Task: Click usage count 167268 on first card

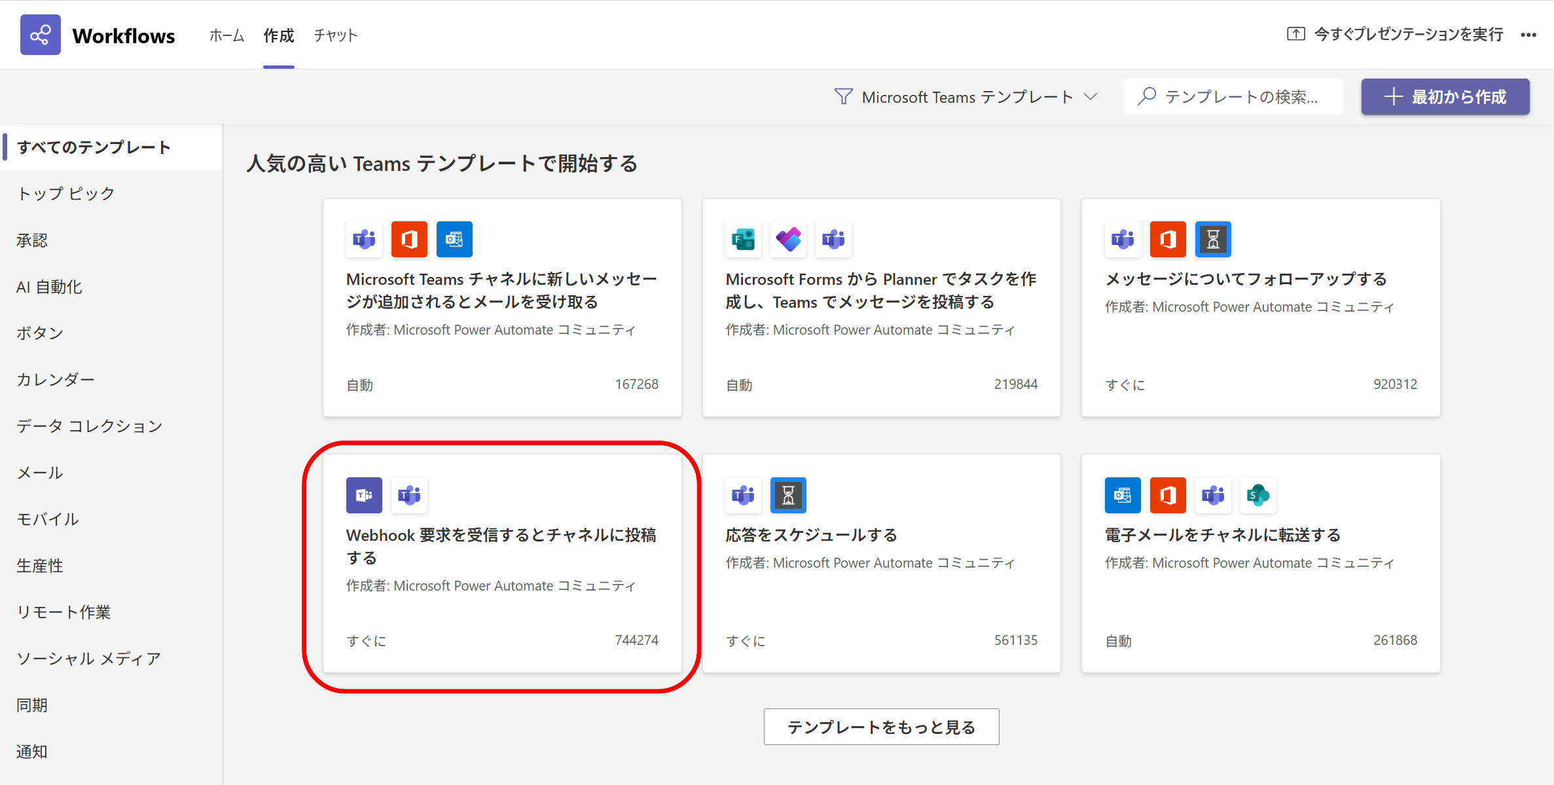Action: click(636, 384)
